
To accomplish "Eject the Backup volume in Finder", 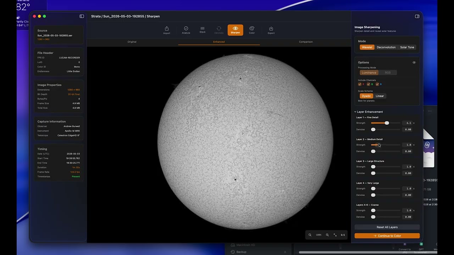I will pyautogui.click(x=285, y=252).
